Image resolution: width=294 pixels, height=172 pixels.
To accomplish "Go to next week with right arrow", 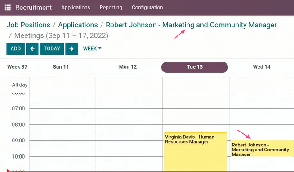I will (x=71, y=49).
